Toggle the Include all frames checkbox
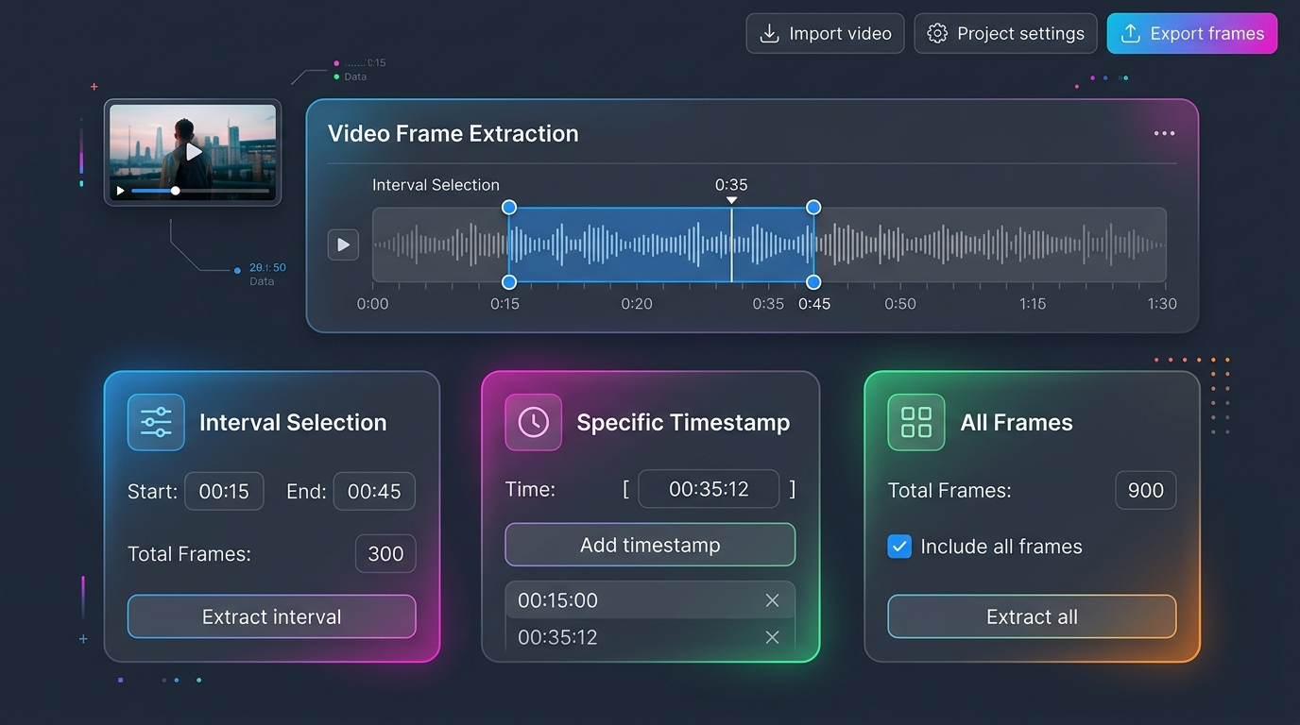This screenshot has width=1300, height=725. pos(899,547)
